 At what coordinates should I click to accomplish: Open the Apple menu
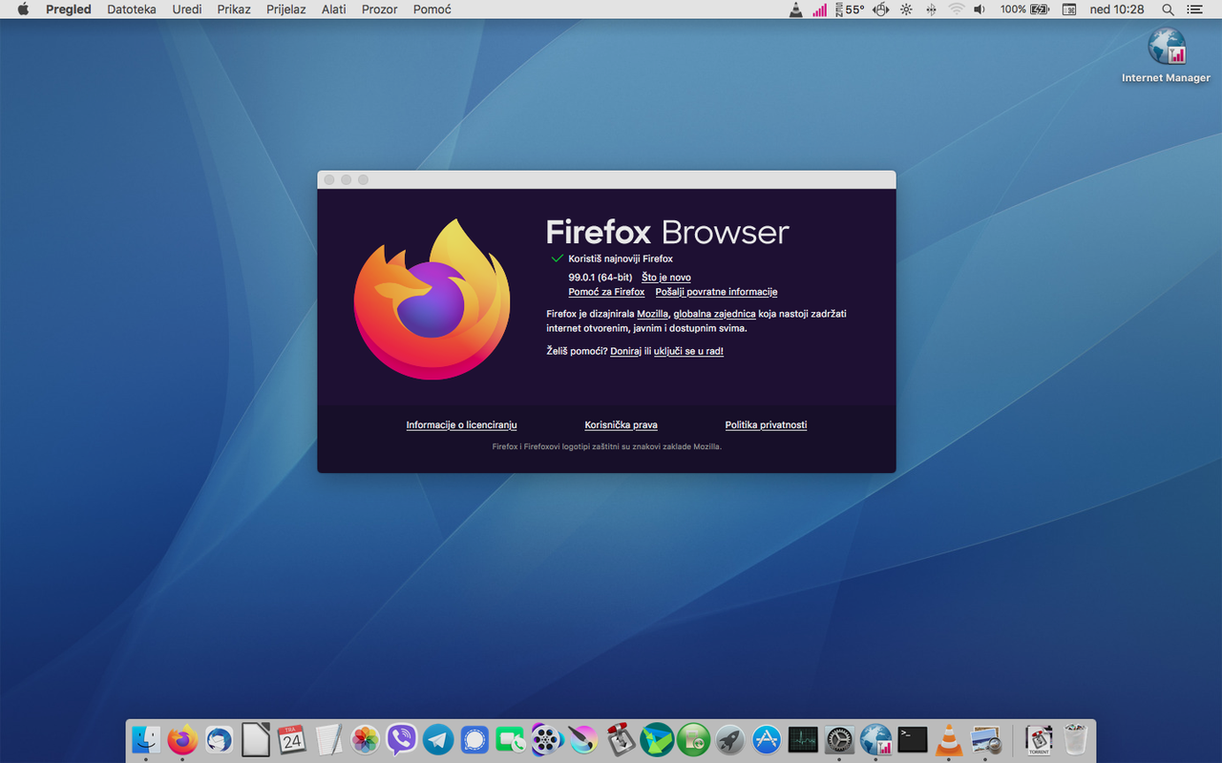(23, 10)
